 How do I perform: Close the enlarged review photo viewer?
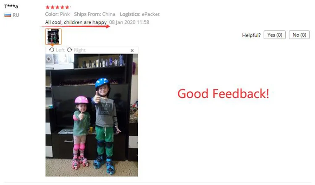132,51
